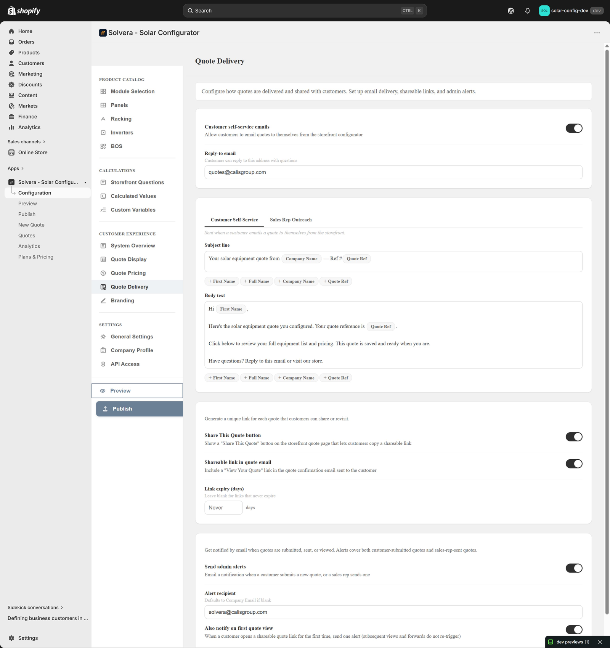Viewport: 610px width, 648px height.
Task: Click the Branding pencil icon
Action: coord(103,300)
